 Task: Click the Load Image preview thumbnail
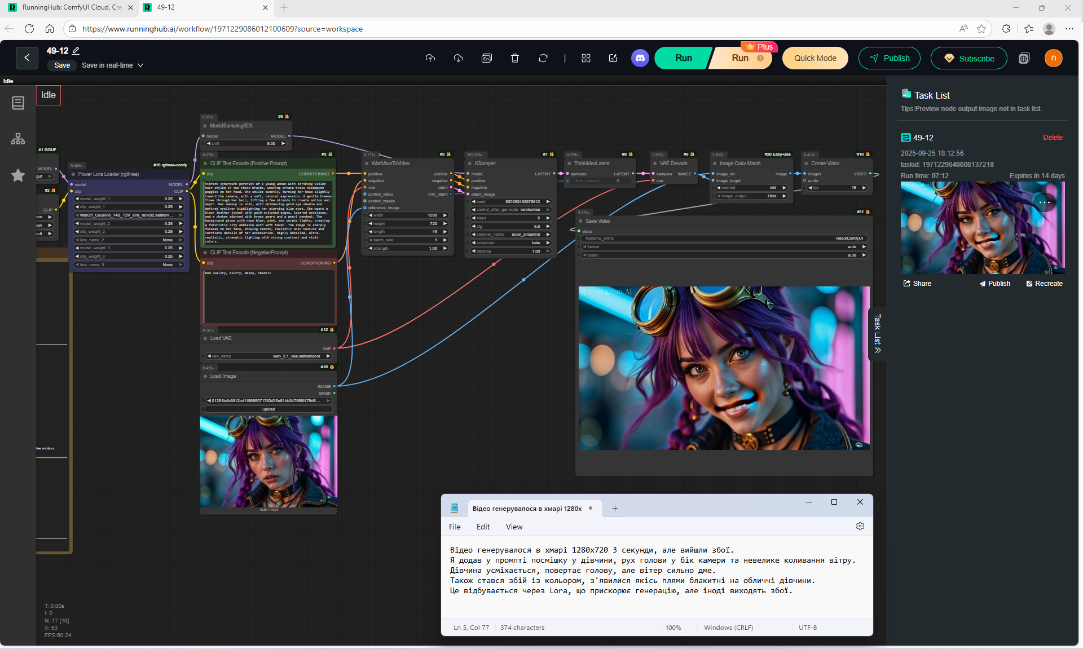click(x=268, y=461)
